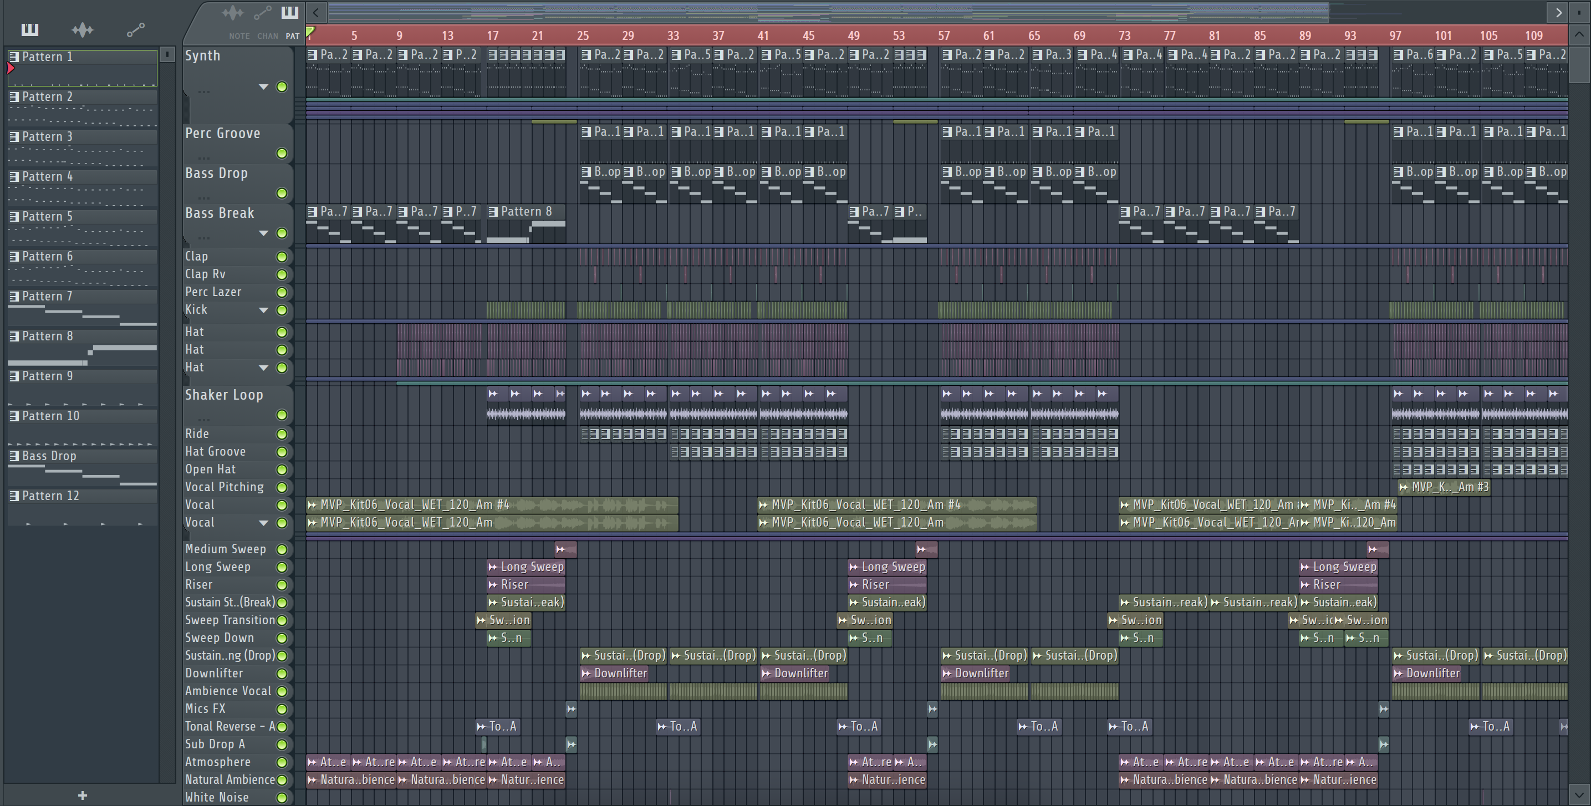The width and height of the screenshot is (1591, 806).
Task: Select the audio waveform icon in picker panel
Action: click(x=82, y=29)
